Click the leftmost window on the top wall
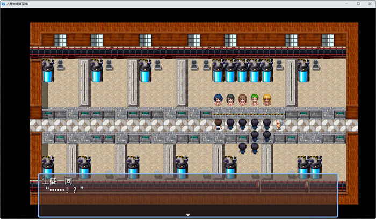Screen dimensions: 376x219 tap(60, 40)
